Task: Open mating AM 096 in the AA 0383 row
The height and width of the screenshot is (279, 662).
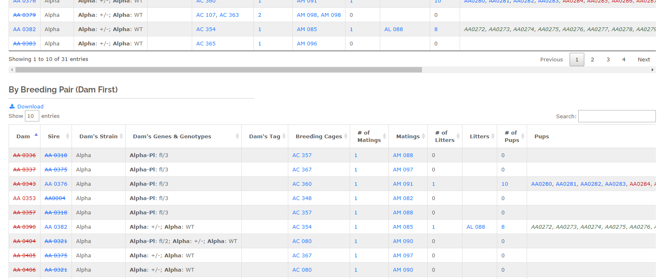Action: tap(307, 43)
